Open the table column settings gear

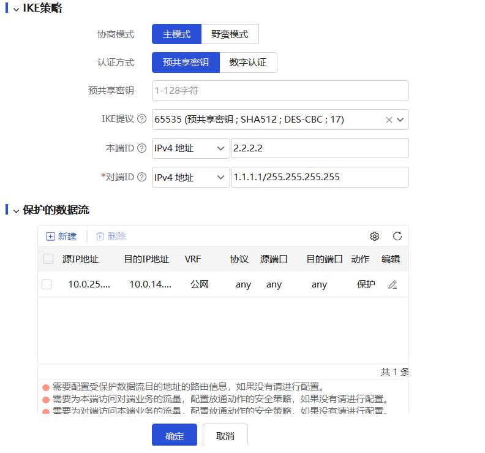(374, 236)
